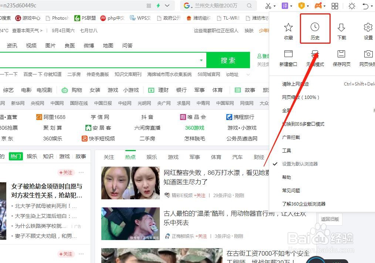Viewport: 375px width, 263px height.
Task: Click the eye-protection brightness sun icon
Action: tap(352, 6)
